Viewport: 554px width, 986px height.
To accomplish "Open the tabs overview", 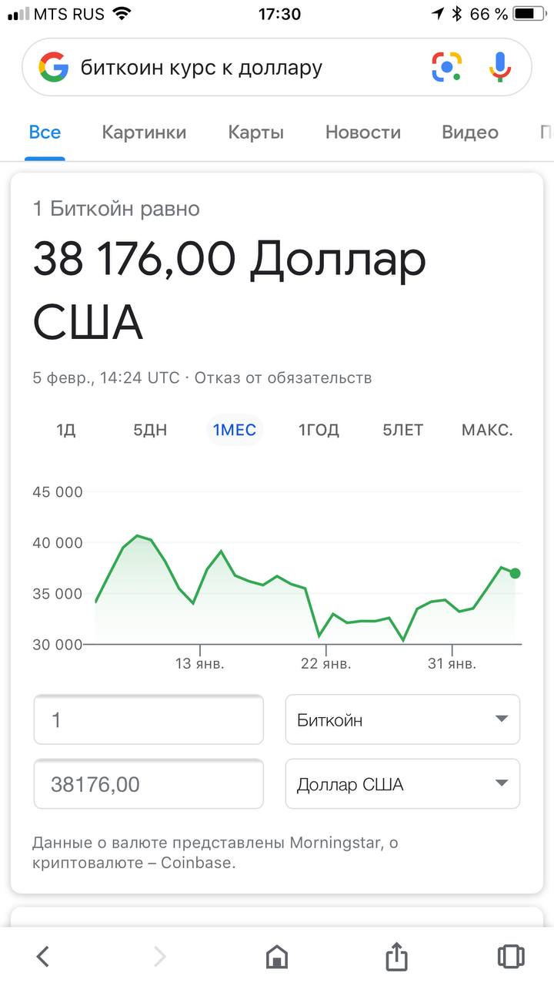I will [510, 957].
